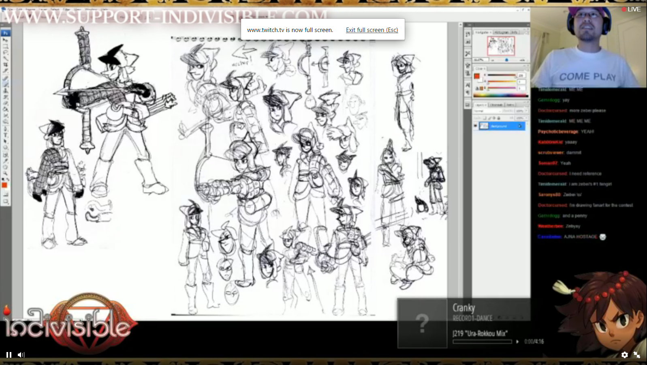Image resolution: width=647 pixels, height=365 pixels.
Task: Switch to the Paths tab
Action: click(510, 105)
